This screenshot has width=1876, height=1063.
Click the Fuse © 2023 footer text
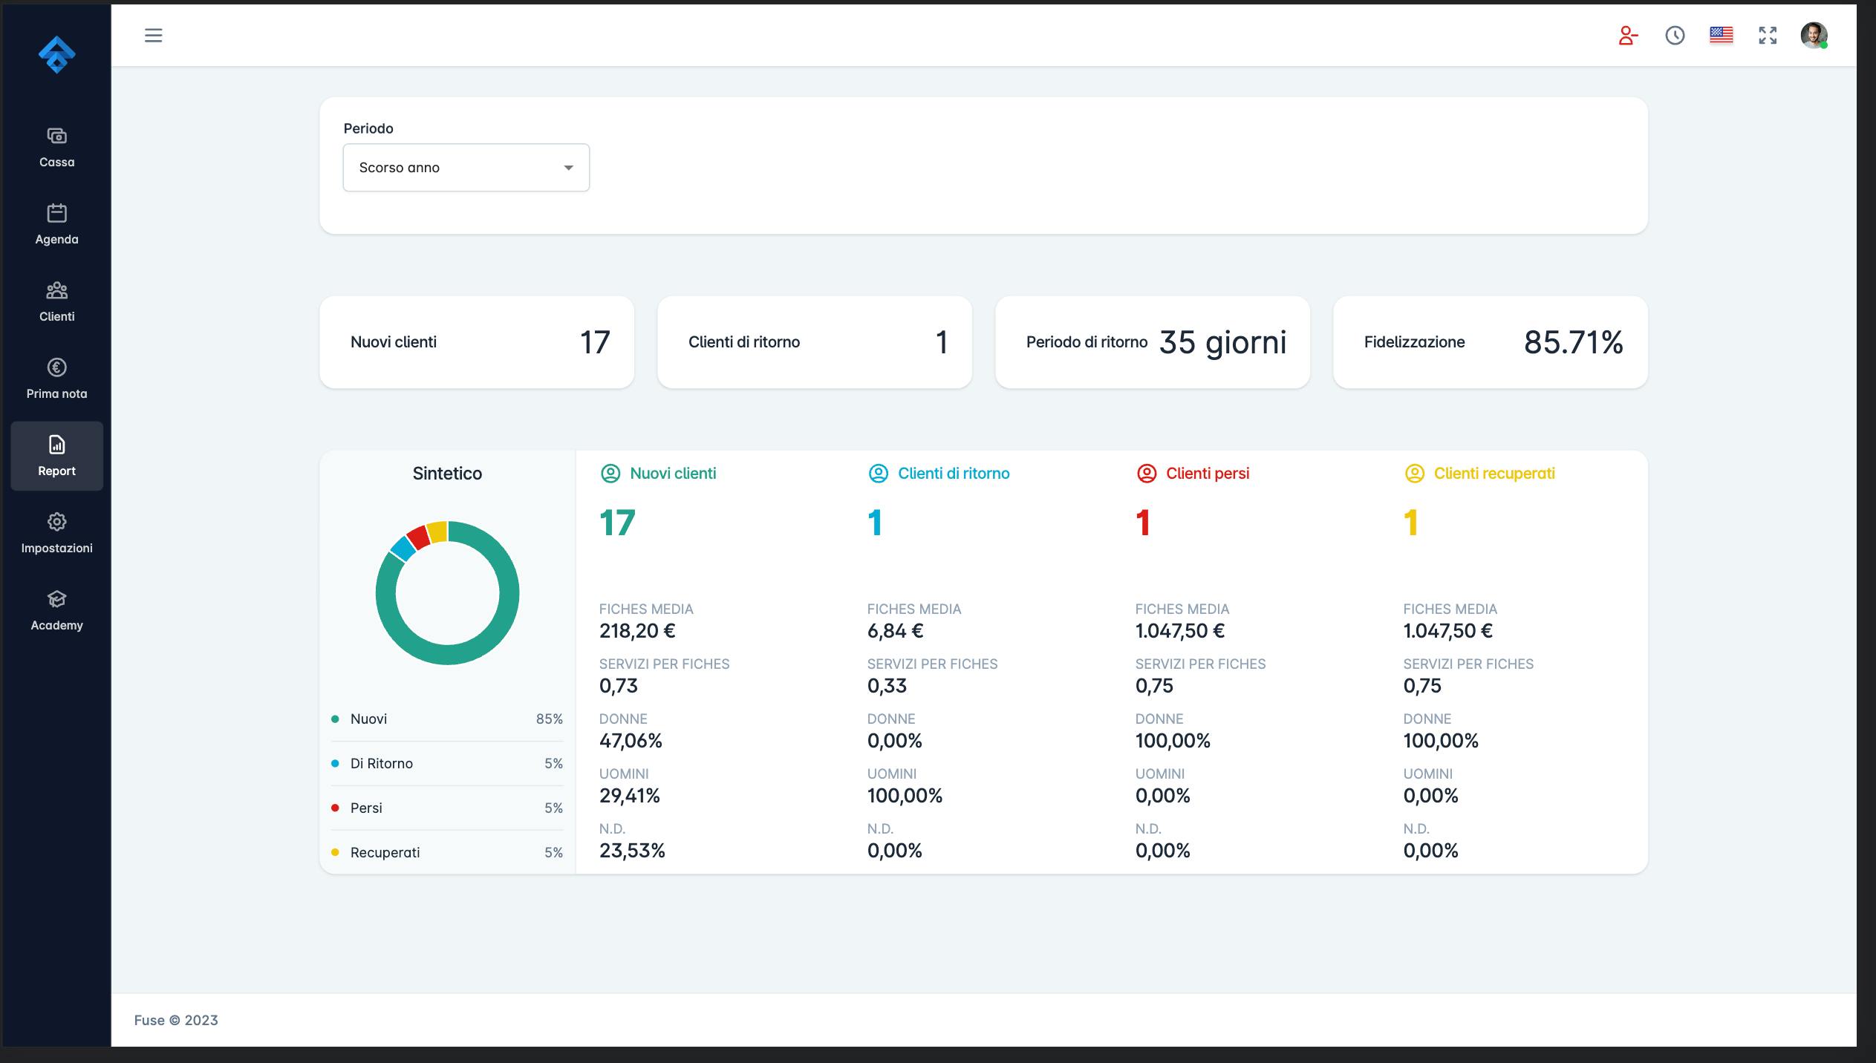click(176, 1021)
